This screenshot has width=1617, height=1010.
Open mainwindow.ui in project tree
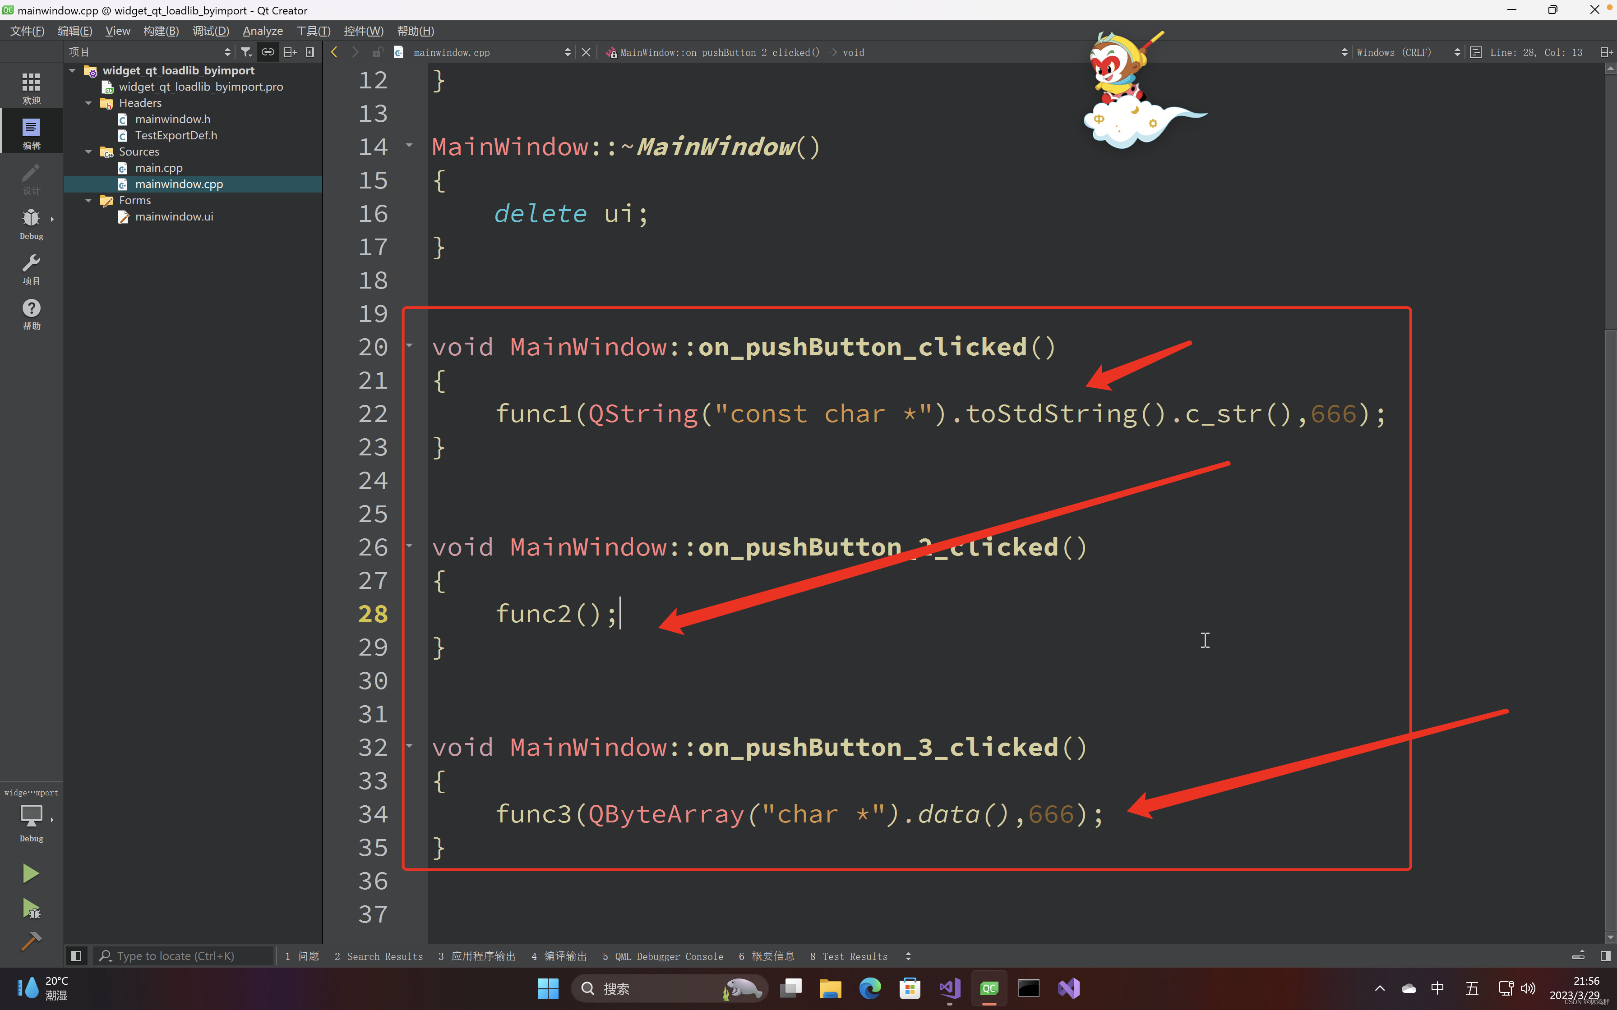[174, 216]
